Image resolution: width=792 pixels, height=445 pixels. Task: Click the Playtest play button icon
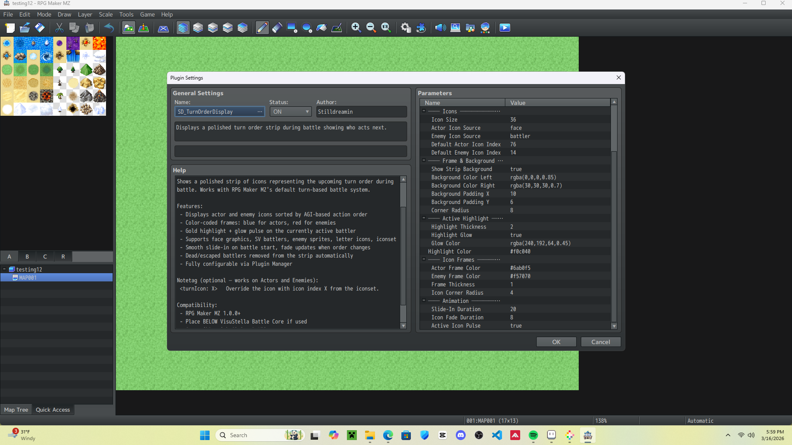pos(505,28)
